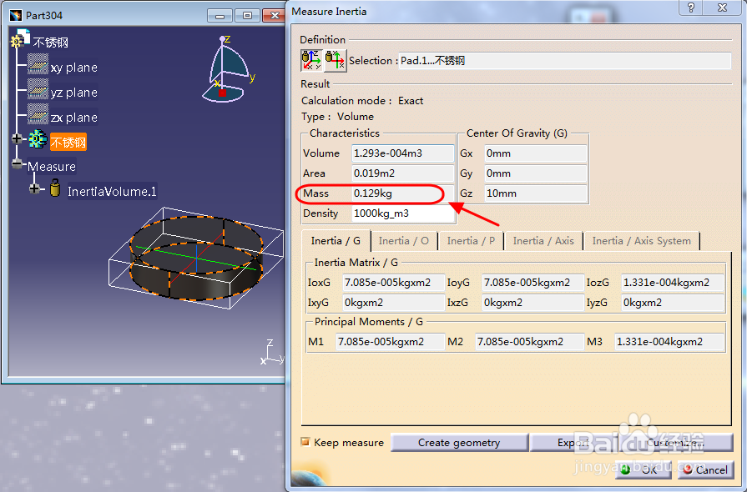Image resolution: width=747 pixels, height=492 pixels.
Task: Select the Measure node label
Action: coord(52,167)
